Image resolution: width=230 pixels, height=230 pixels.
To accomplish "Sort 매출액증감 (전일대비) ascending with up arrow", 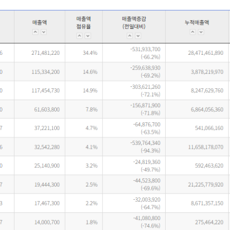I will coord(130,36).
